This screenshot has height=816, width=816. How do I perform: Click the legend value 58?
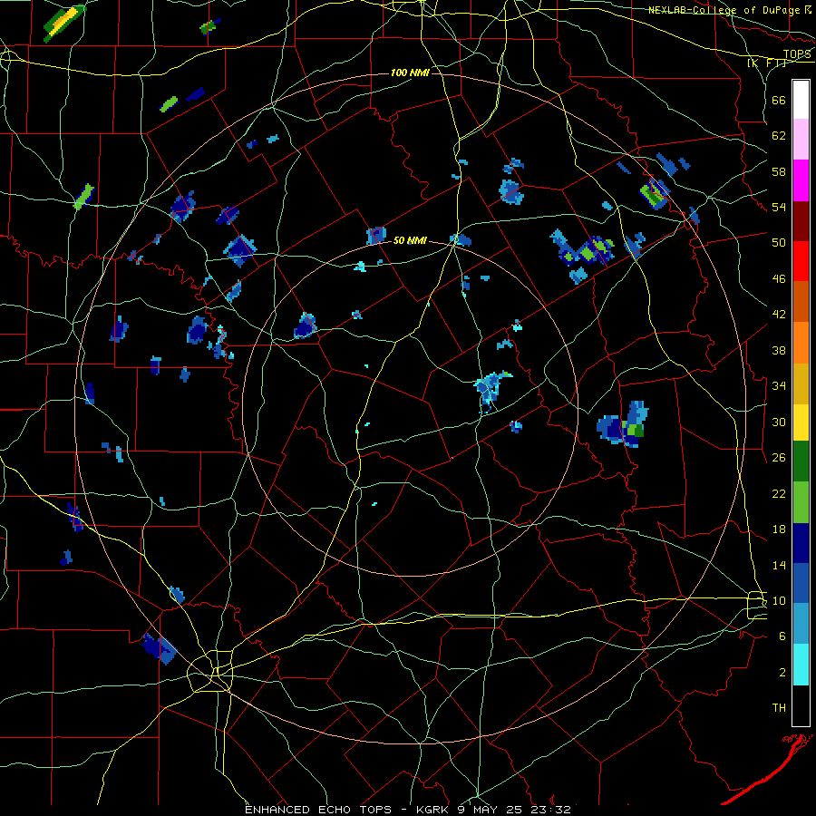(x=779, y=171)
